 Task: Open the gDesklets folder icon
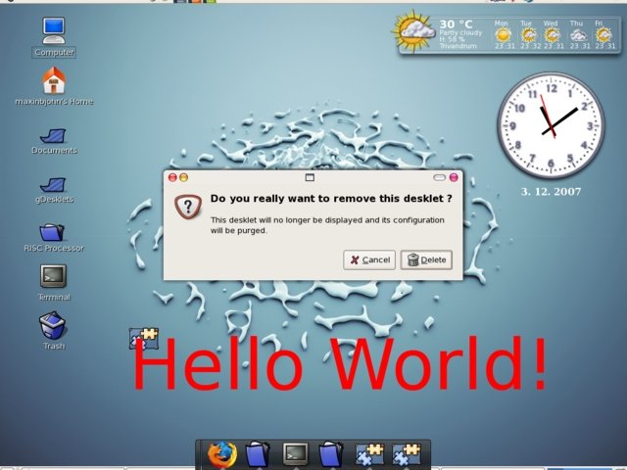coord(54,182)
